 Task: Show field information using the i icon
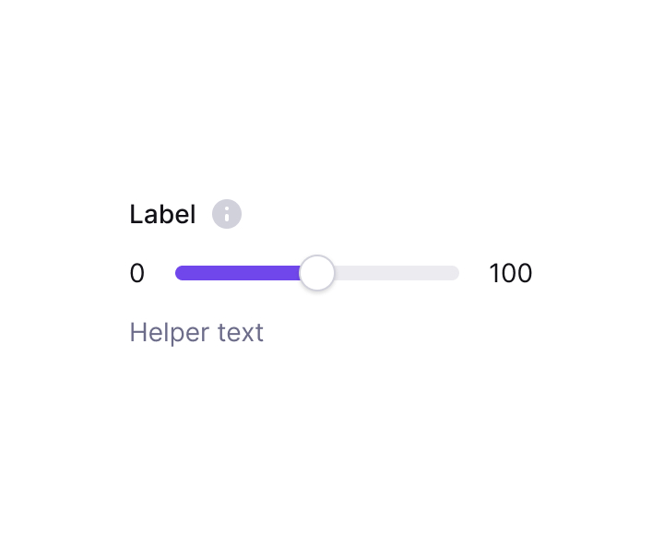(227, 214)
